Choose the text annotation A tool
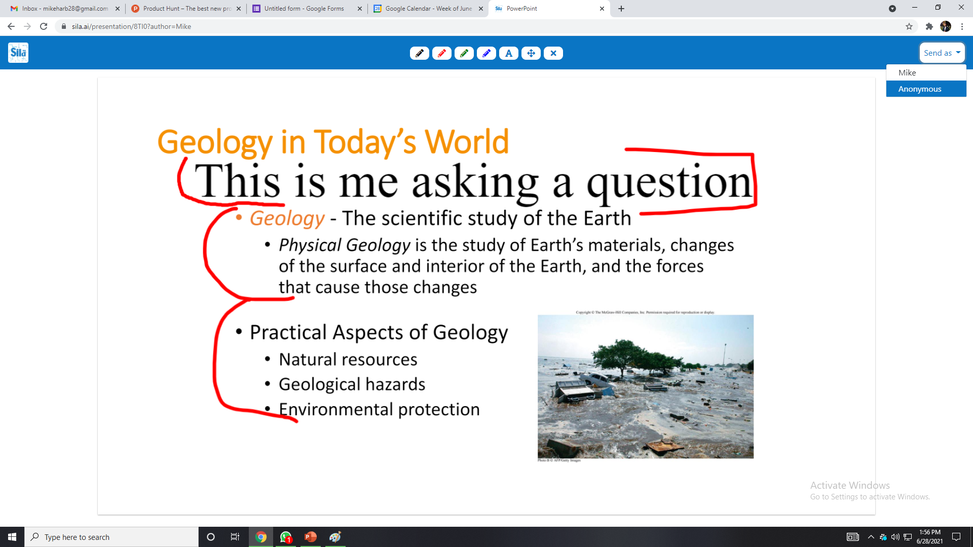The image size is (973, 547). click(x=508, y=53)
